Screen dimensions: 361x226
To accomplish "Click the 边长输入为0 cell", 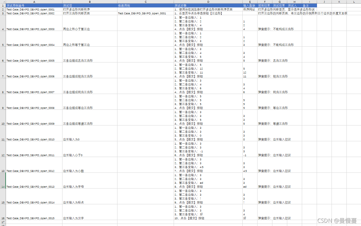I will pyautogui.click(x=90, y=133).
